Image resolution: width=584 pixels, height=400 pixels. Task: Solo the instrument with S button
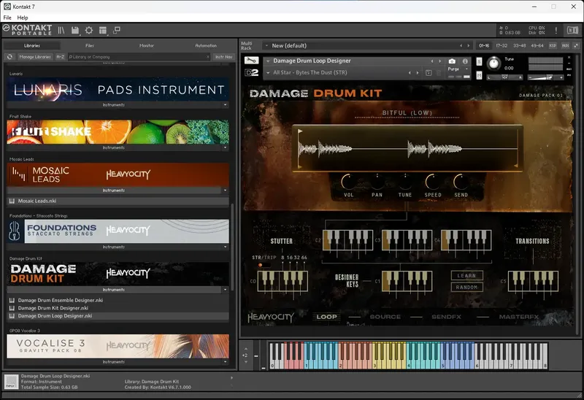click(x=479, y=61)
